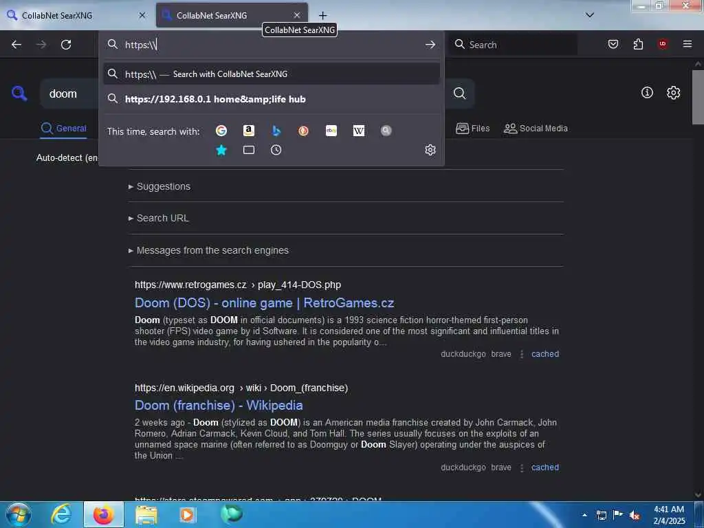Click the en.wikipedia.org result URL
Screen dimensions: 704x528
tap(241, 388)
